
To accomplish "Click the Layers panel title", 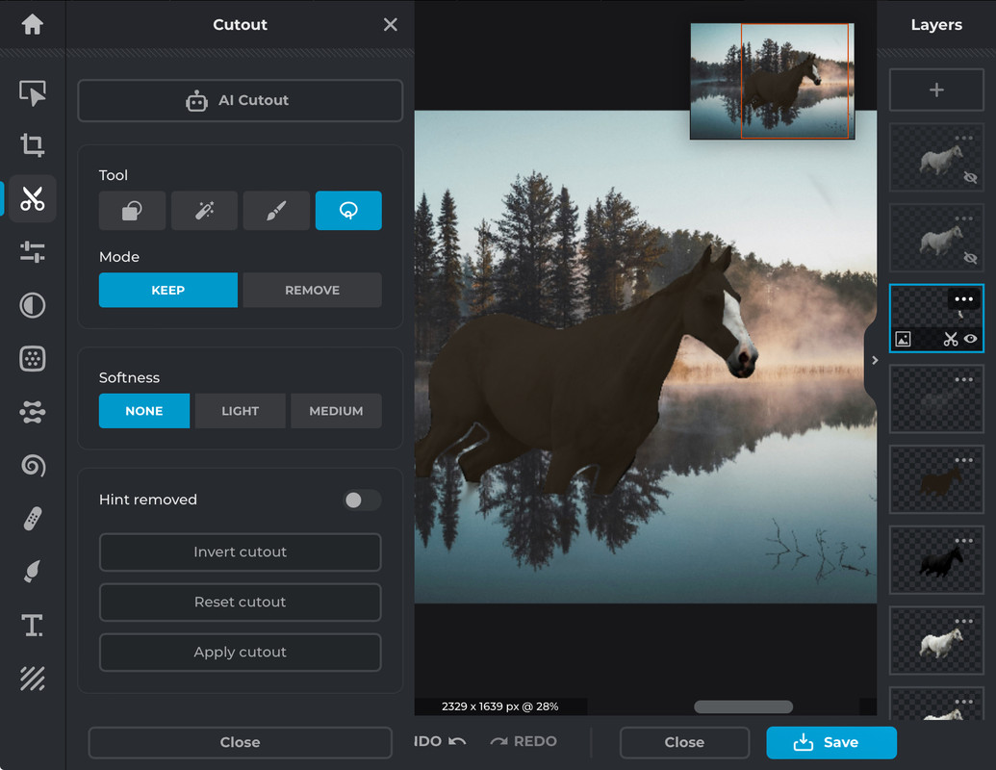I will coord(936,25).
